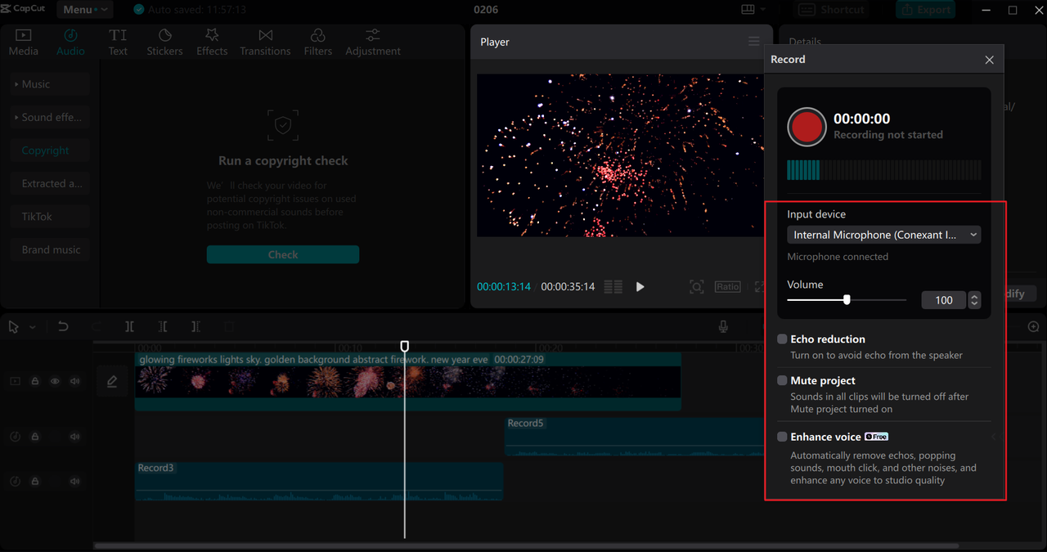Open the Ratio option in player
This screenshot has width=1047, height=552.
coord(727,286)
